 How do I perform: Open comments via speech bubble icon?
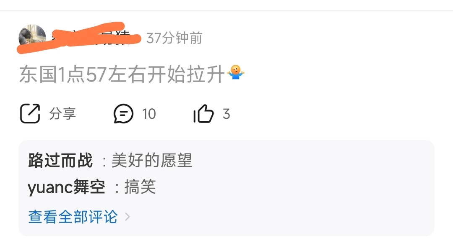tap(123, 114)
